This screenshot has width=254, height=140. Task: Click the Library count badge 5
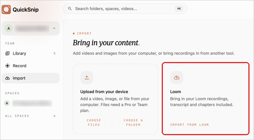(x=55, y=53)
